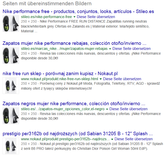Click the green URL www.nokaut.pl/produkt:prestigio-per3162b--najdrozs...
This screenshot has width=168, height=155.
click(x=65, y=139)
